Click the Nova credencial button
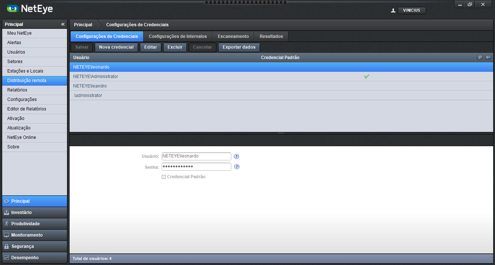Image resolution: width=495 pixels, height=265 pixels. pyautogui.click(x=116, y=47)
